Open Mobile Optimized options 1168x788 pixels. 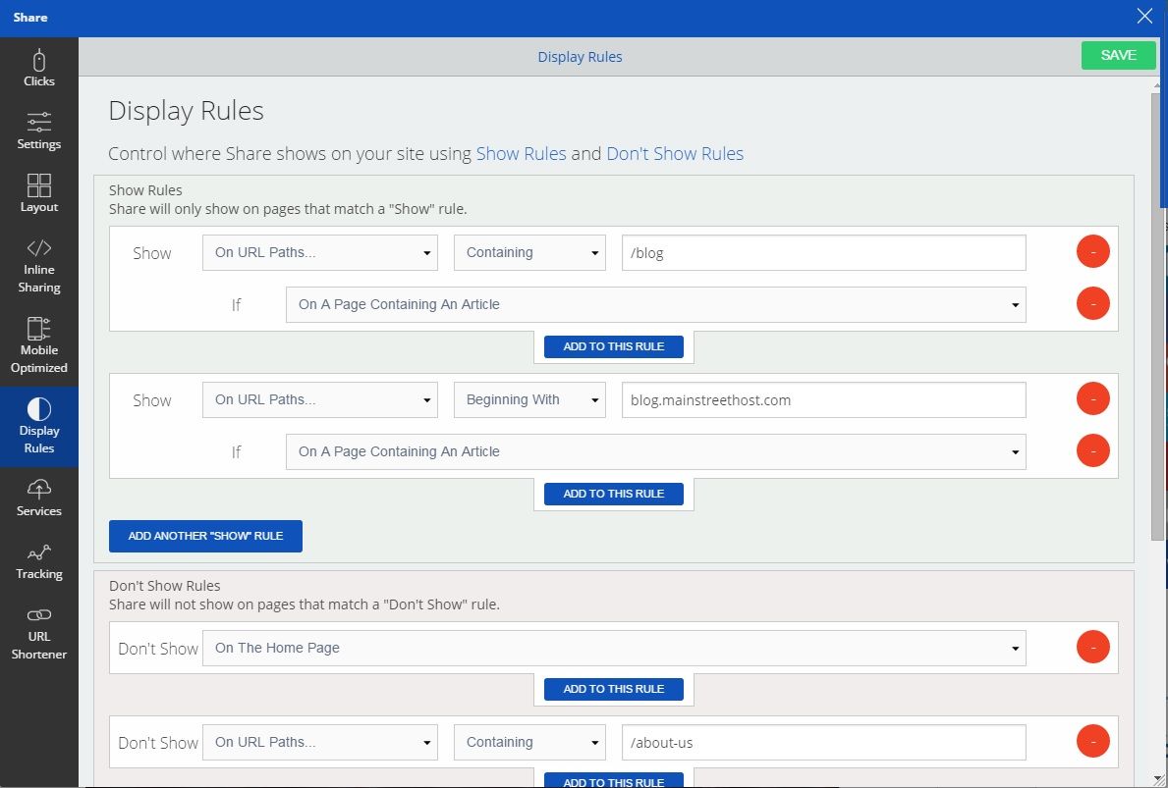pyautogui.click(x=38, y=345)
